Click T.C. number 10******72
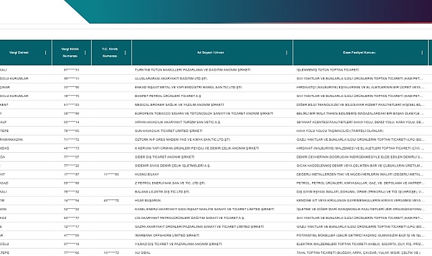The image size is (432, 256). click(x=111, y=253)
